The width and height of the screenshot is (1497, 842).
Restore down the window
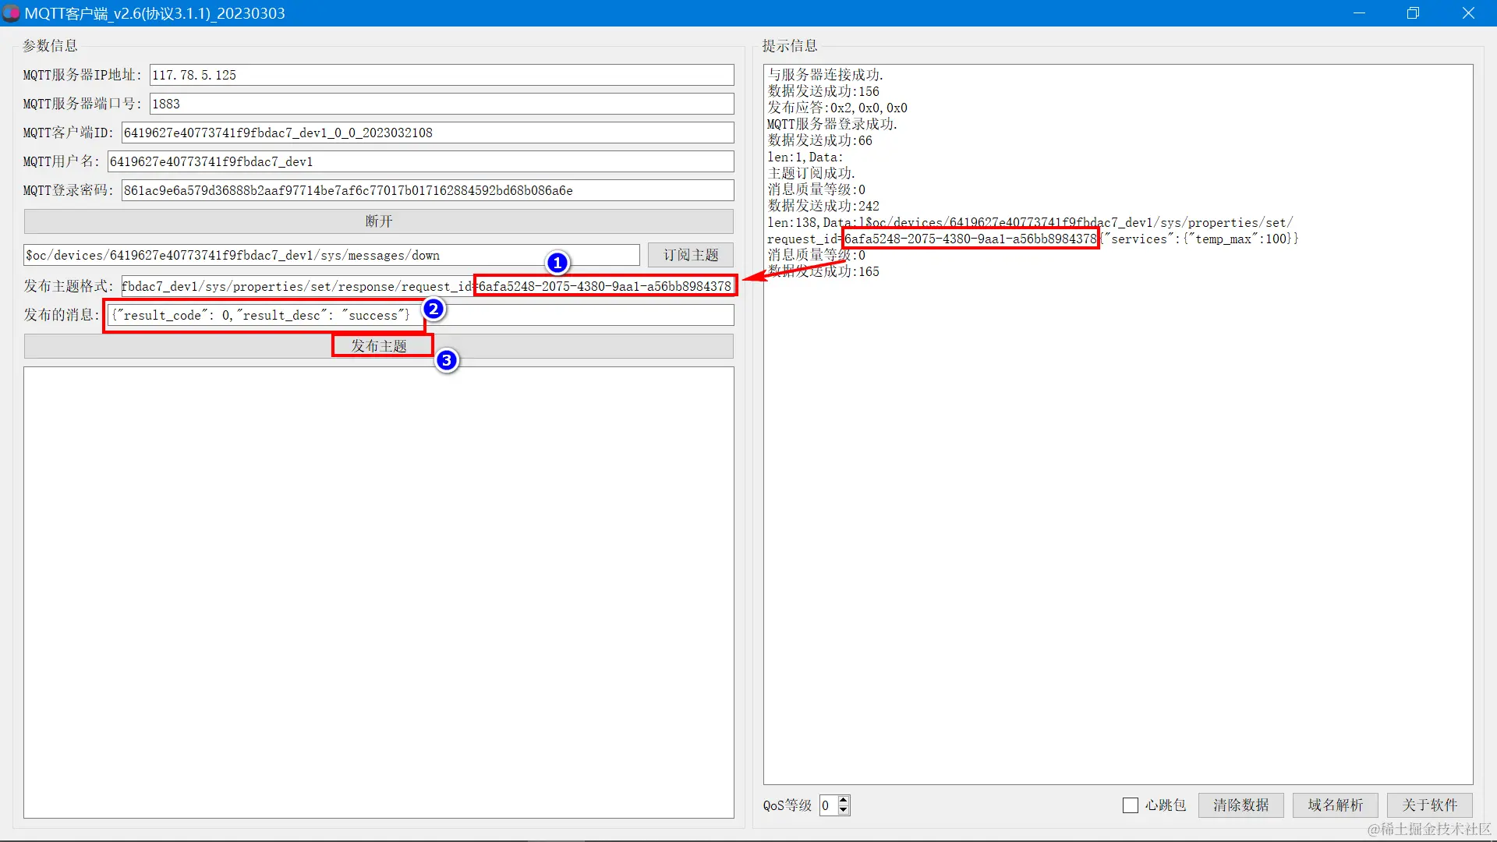tap(1413, 13)
